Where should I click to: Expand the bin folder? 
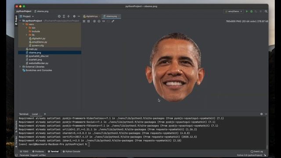(26, 28)
